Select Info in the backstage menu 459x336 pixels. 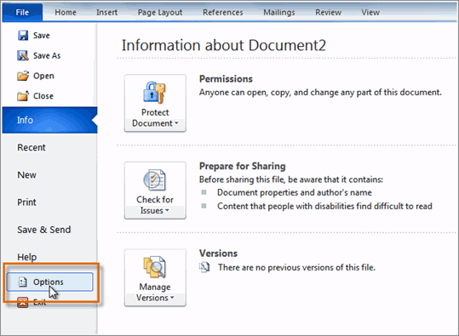[49, 120]
